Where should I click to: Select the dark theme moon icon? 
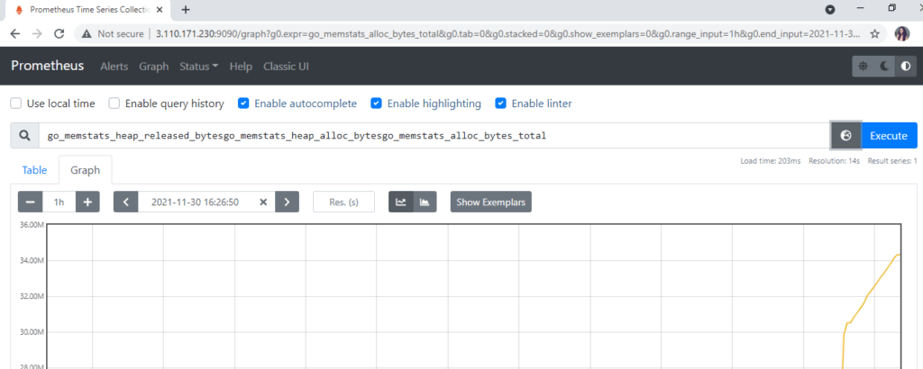tap(884, 67)
